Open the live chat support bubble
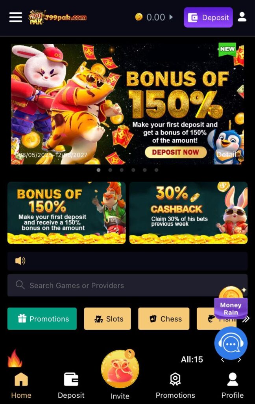The height and width of the screenshot is (404, 255). point(231,343)
